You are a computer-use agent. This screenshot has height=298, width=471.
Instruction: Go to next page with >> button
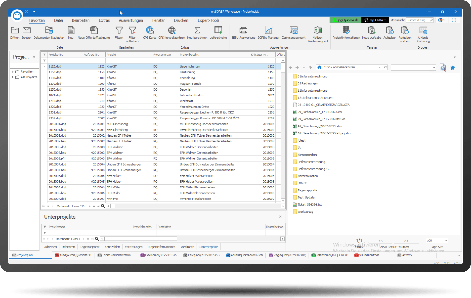click(x=406, y=241)
